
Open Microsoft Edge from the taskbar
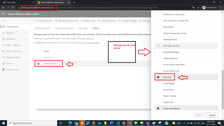[x=70, y=123]
